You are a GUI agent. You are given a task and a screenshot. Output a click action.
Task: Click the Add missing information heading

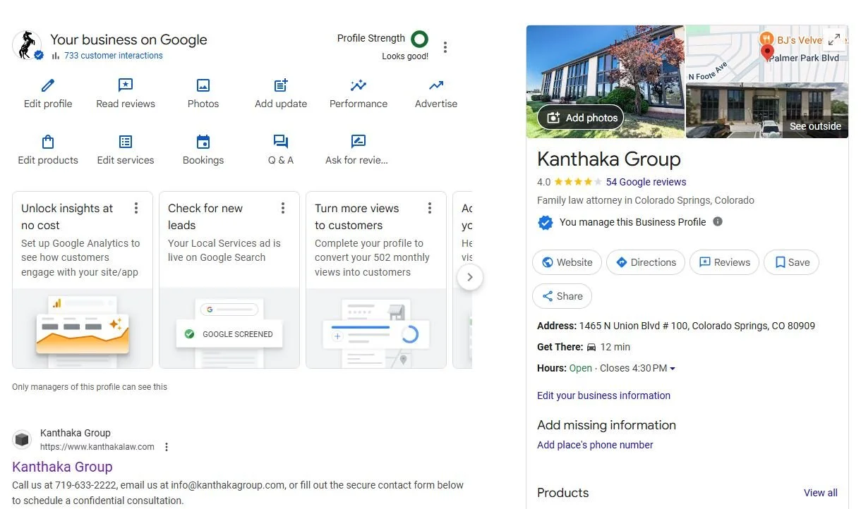(606, 425)
